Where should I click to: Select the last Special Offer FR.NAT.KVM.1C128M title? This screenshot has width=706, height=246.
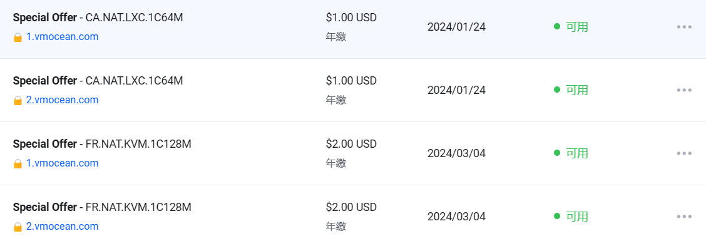102,207
